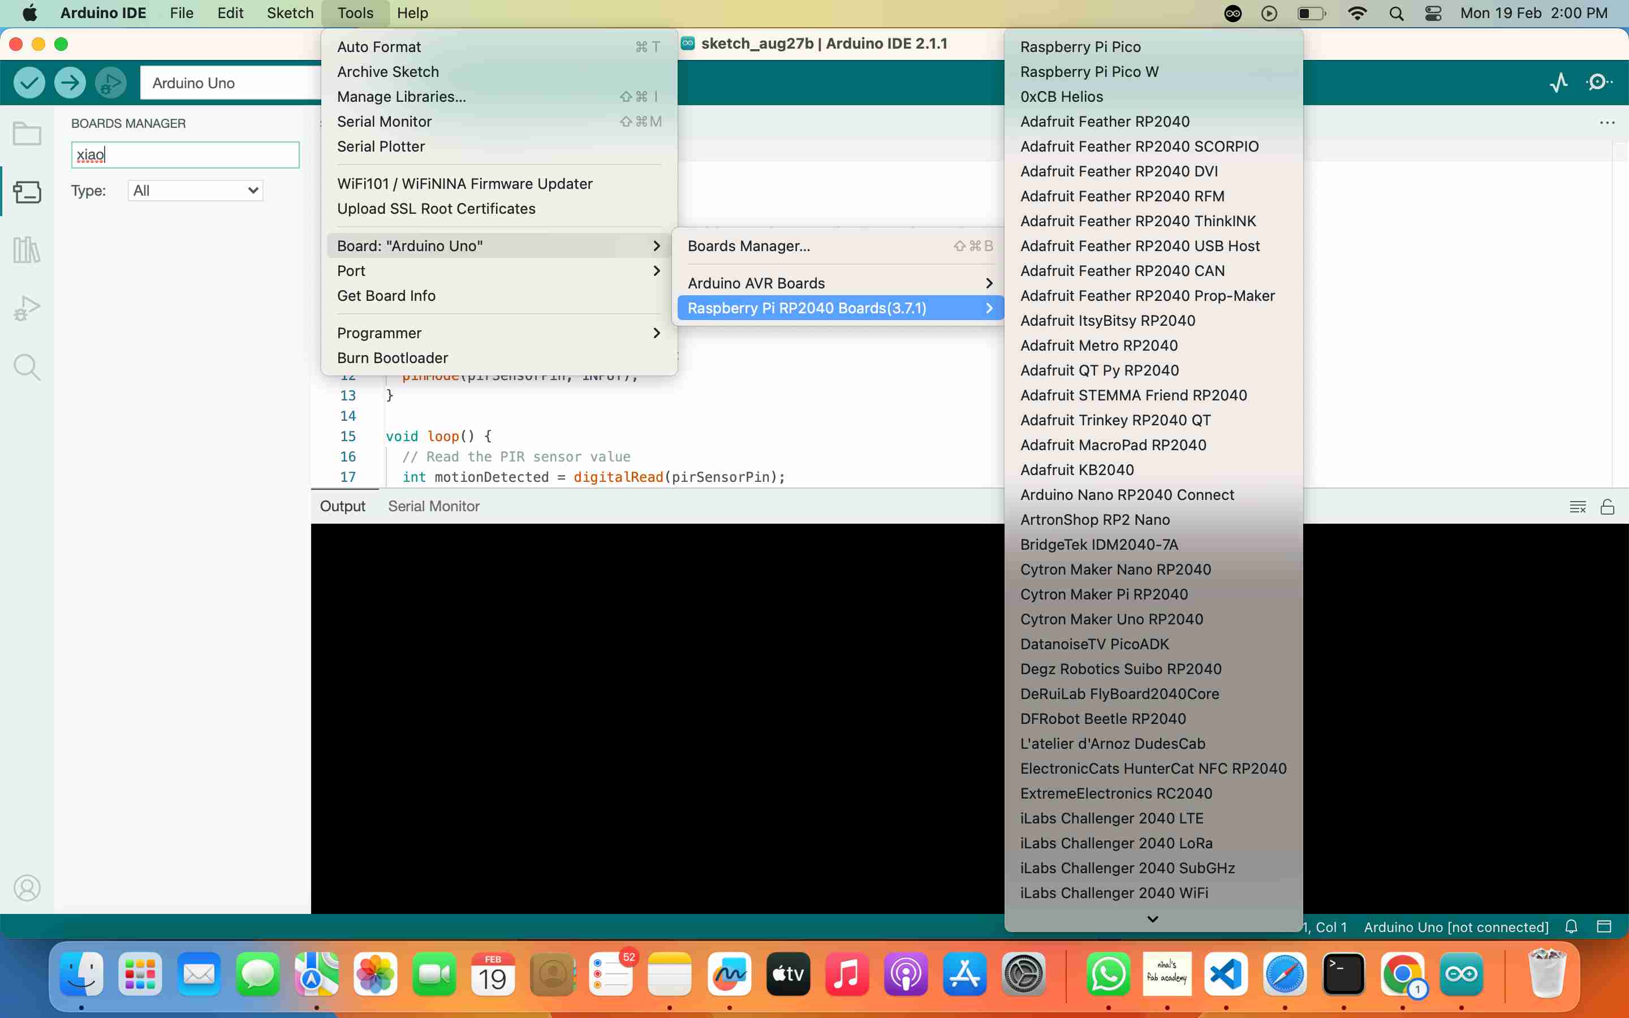Open Visual Studio Code in dock
The height and width of the screenshot is (1018, 1629).
click(x=1226, y=973)
